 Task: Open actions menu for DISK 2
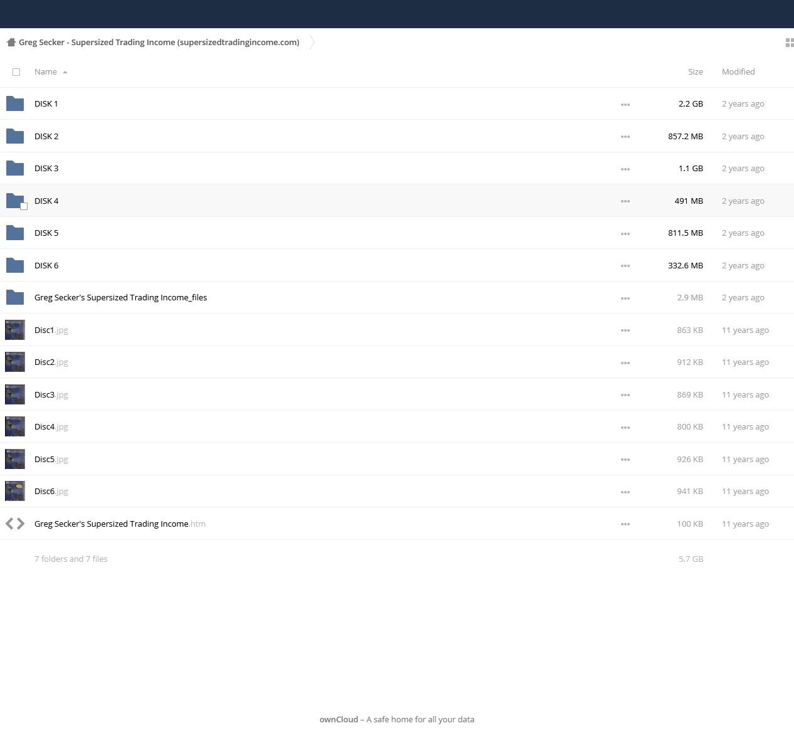625,137
